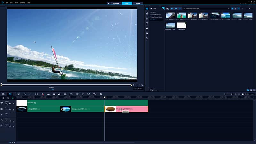Click the Import media files icon

[x=167, y=9]
